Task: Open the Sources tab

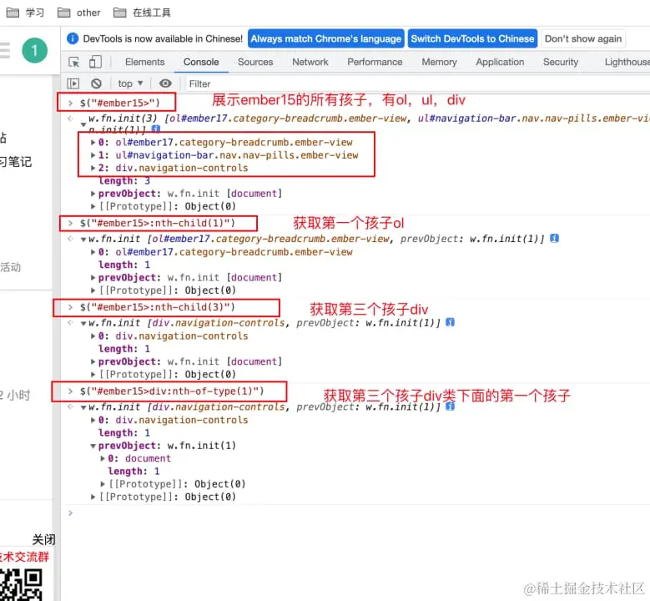Action: point(255,62)
